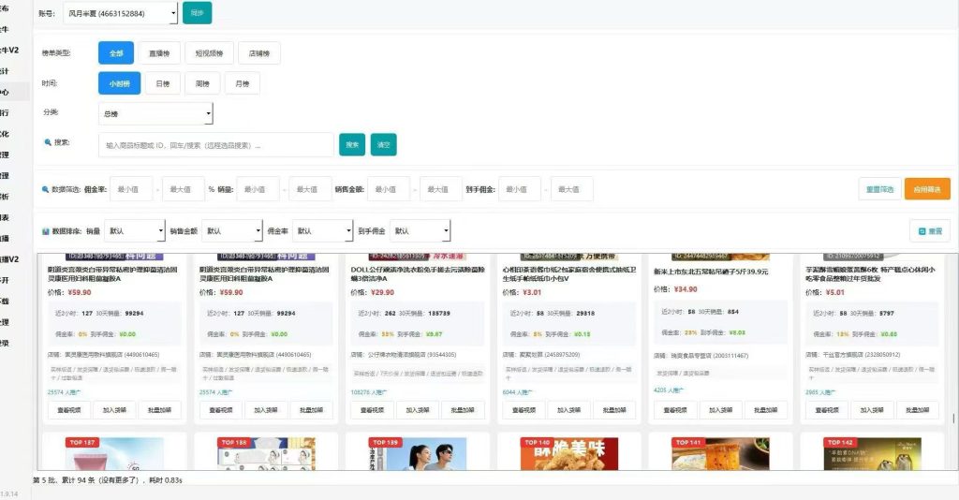Click the DOLL detergent product title
This screenshot has height=500, width=959.
click(x=418, y=273)
